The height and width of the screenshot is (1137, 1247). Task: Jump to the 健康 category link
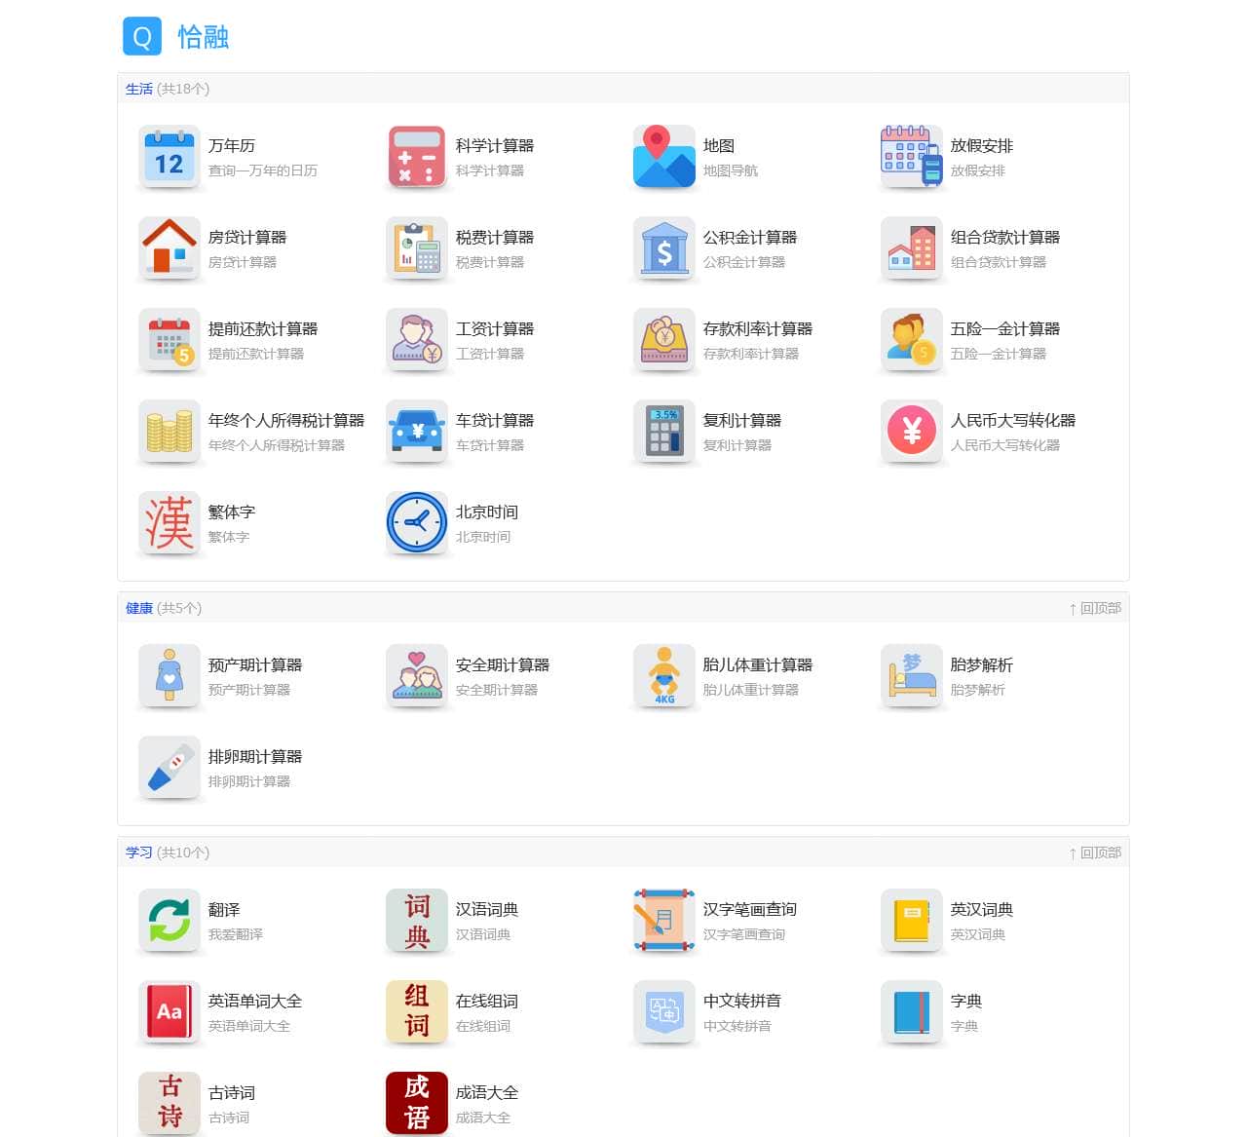139,608
